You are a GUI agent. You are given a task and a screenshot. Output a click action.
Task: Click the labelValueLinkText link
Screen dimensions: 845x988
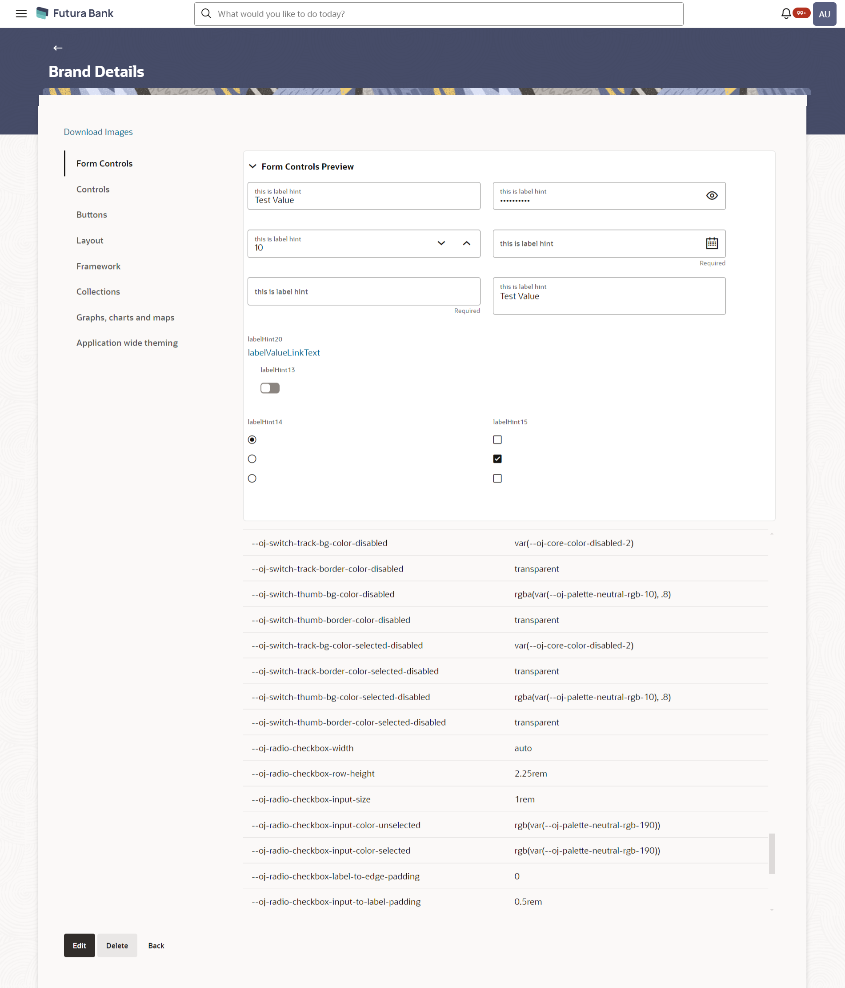284,352
